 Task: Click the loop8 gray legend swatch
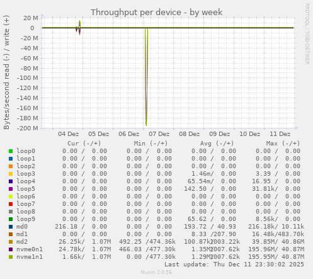11,212
